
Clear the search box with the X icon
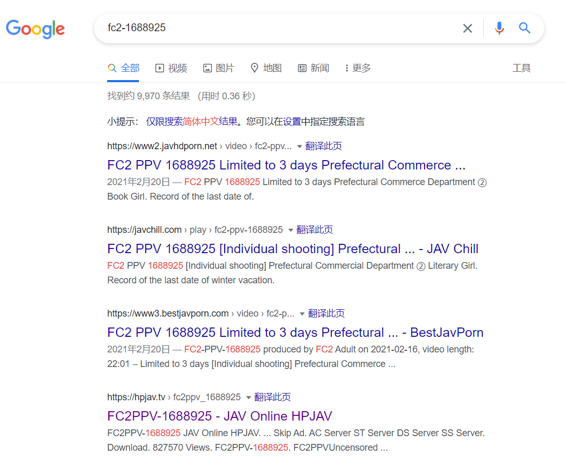pyautogui.click(x=468, y=28)
